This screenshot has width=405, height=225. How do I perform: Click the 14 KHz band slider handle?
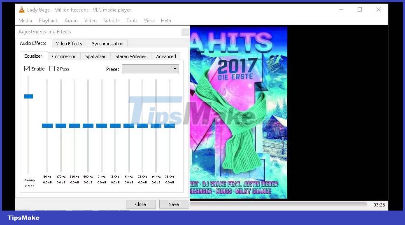[x=156, y=126]
